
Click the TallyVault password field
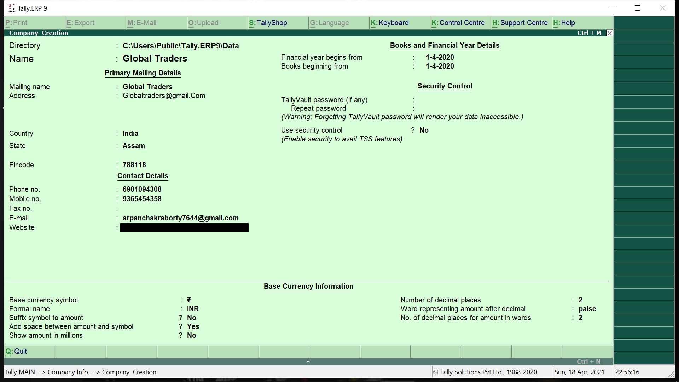pyautogui.click(x=470, y=100)
